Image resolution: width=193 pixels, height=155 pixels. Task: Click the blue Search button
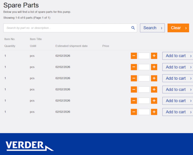(152, 28)
